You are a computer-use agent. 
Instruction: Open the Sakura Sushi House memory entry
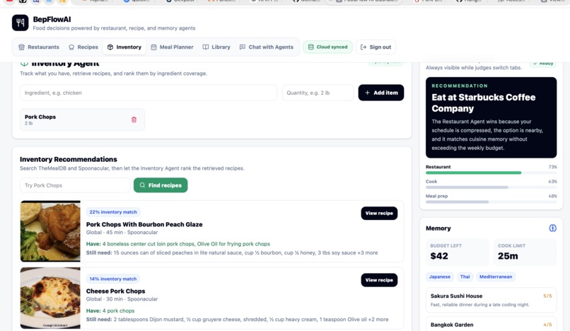tap(491, 300)
